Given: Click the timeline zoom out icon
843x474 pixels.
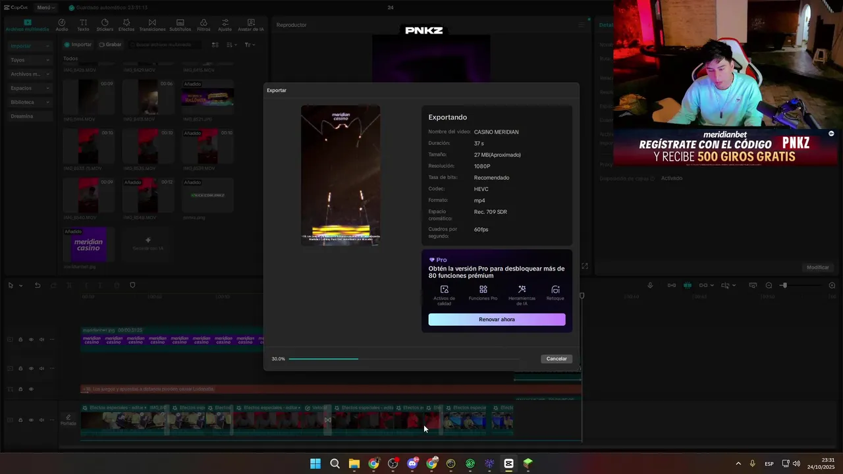Looking at the screenshot, I should 769,286.
